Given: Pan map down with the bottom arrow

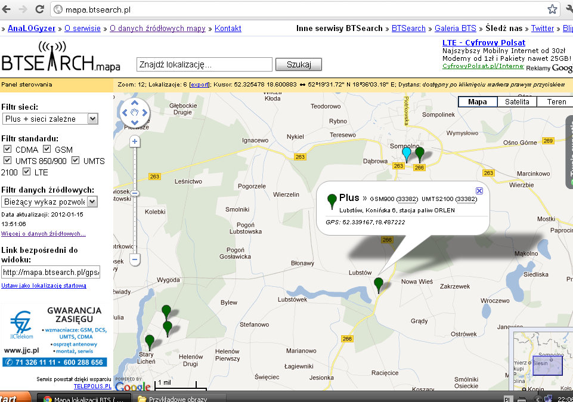Looking at the screenshot, I should click(135, 122).
